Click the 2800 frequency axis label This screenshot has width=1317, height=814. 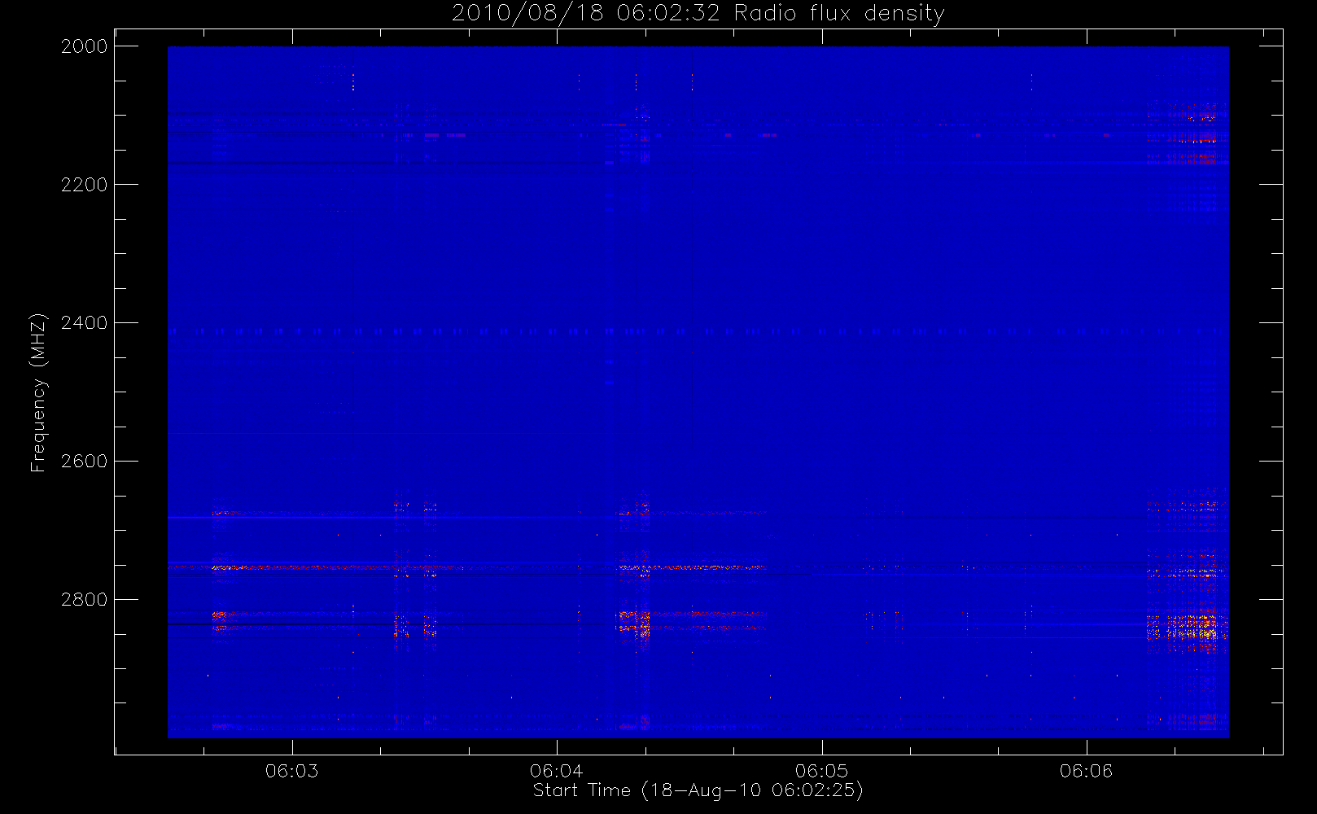(85, 600)
